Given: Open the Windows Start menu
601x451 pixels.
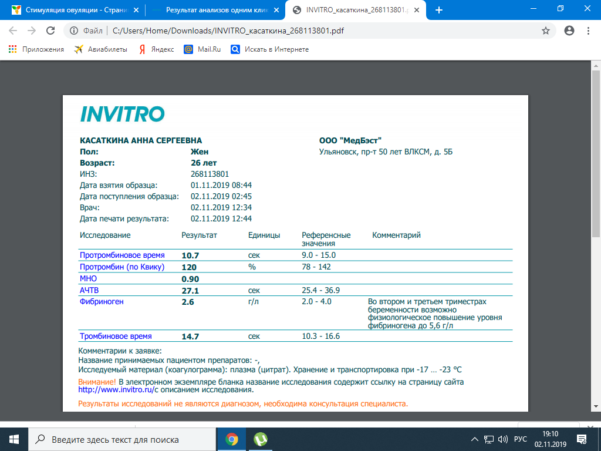Looking at the screenshot, I should pyautogui.click(x=14, y=439).
